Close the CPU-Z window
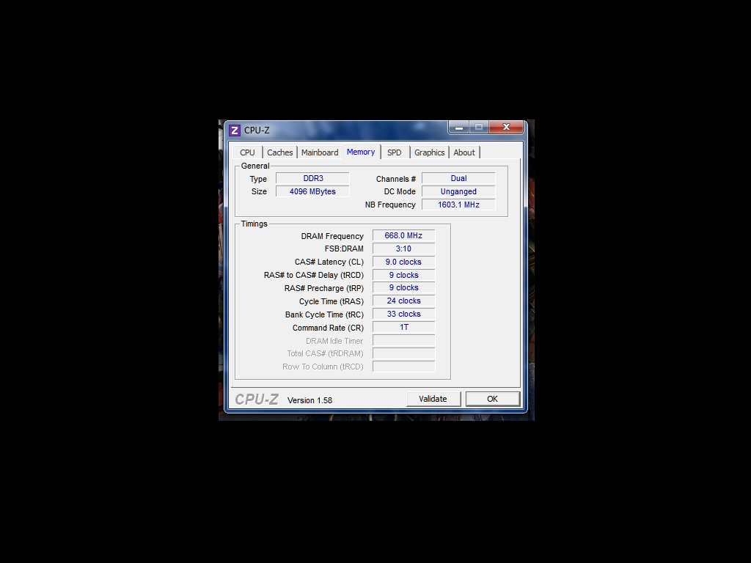The width and height of the screenshot is (751, 563). (506, 128)
